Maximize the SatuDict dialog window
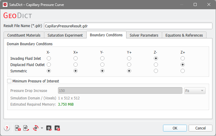 click(195, 4)
